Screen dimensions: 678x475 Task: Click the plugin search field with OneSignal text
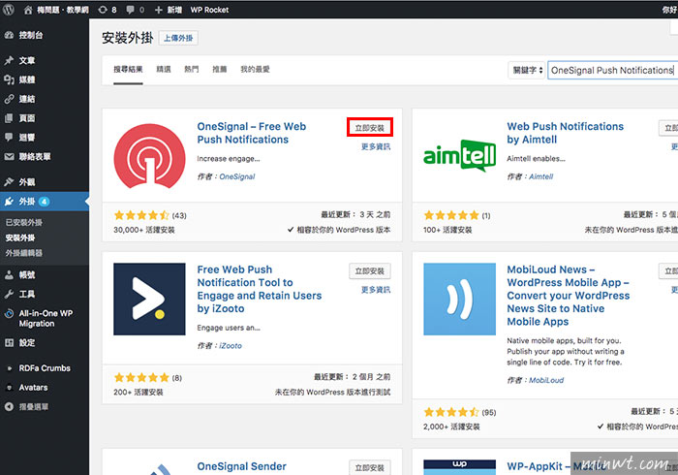click(x=612, y=70)
